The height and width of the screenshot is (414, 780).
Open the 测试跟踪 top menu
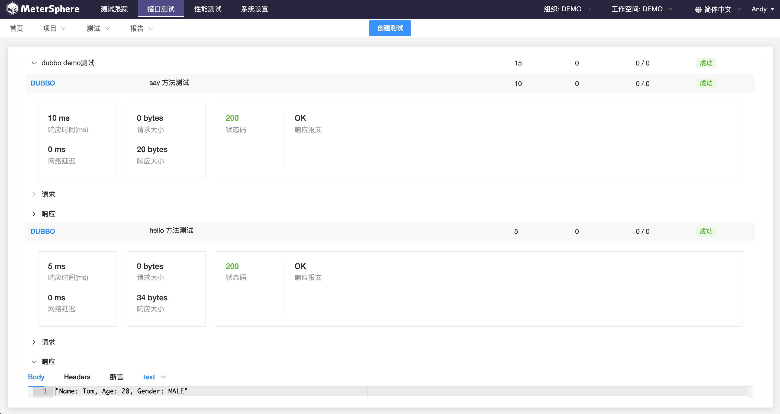pyautogui.click(x=114, y=9)
